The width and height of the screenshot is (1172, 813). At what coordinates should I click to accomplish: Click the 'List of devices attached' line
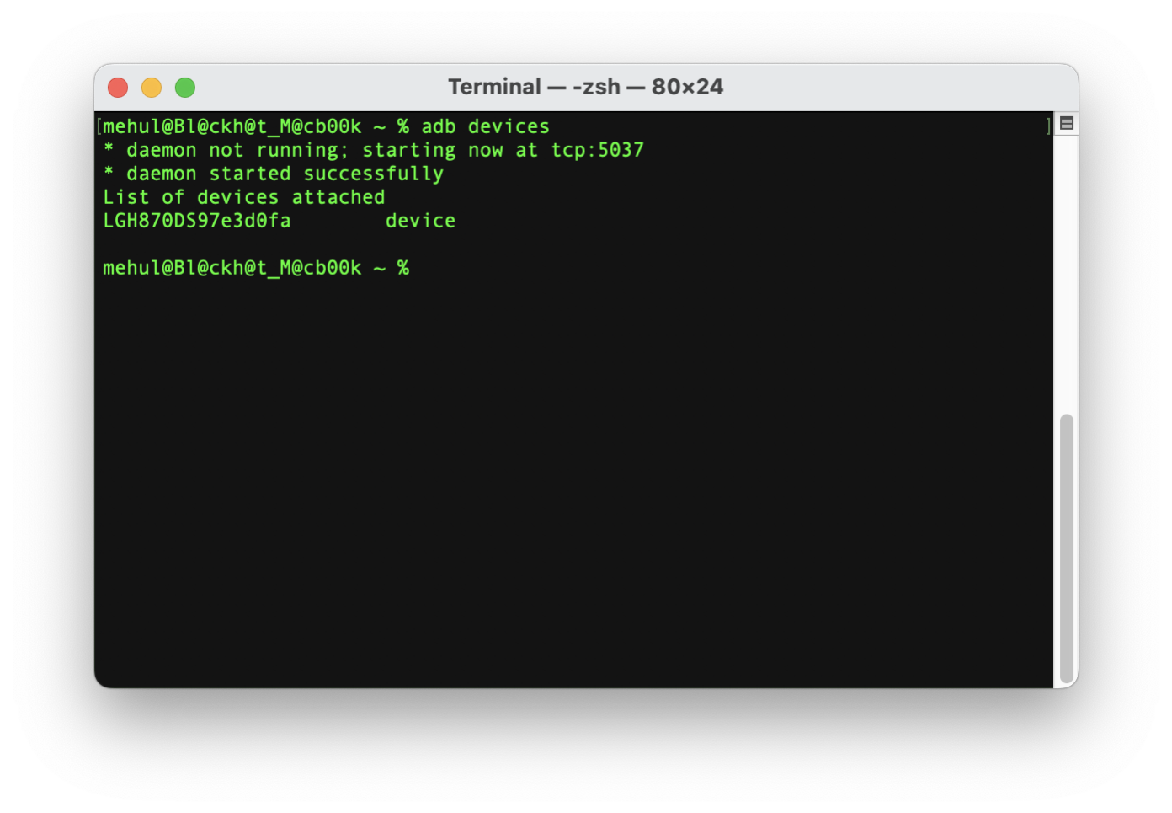point(243,197)
